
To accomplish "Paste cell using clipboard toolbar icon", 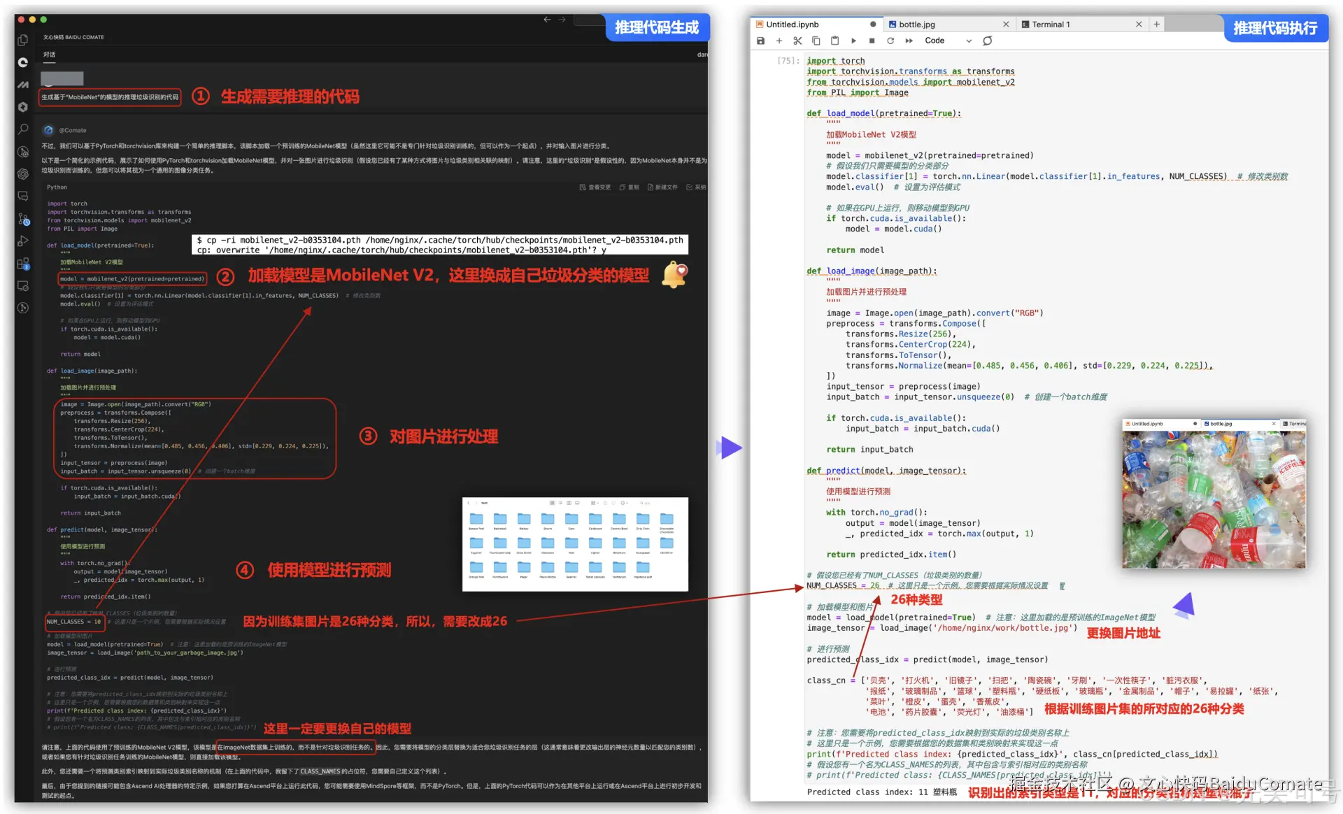I will tap(834, 41).
